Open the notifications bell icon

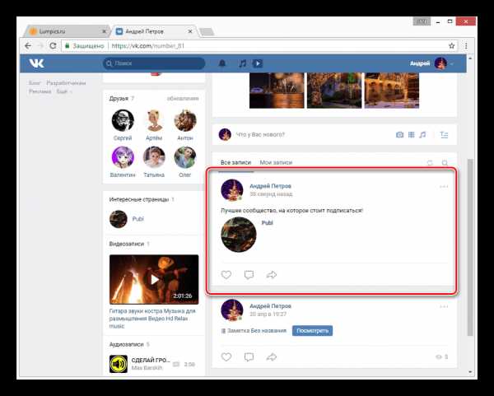coord(222,63)
